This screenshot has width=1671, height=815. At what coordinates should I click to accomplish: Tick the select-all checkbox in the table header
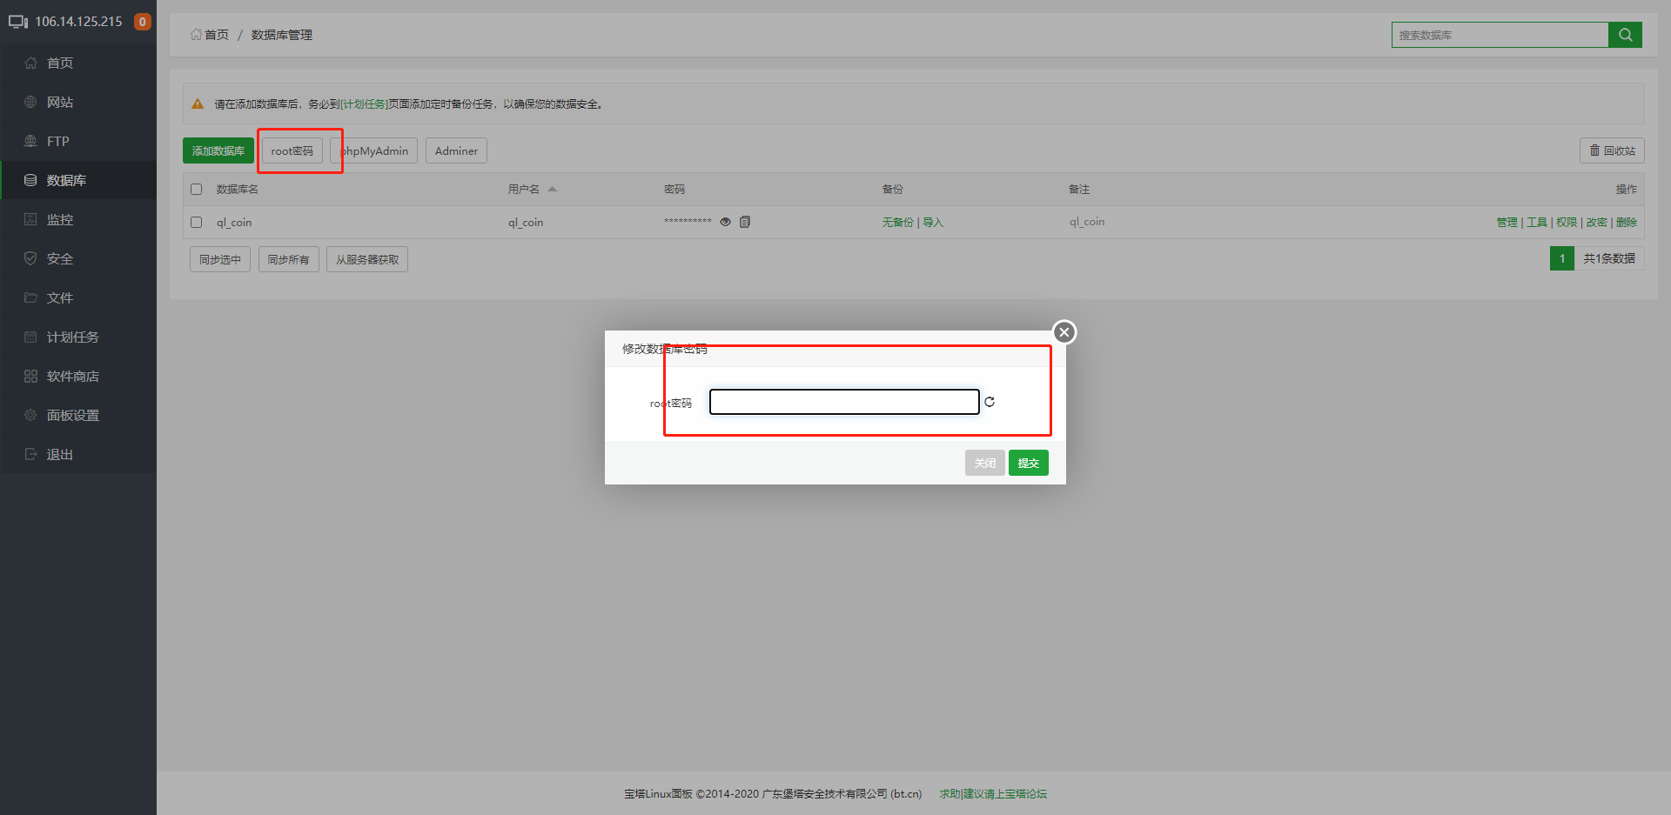197,189
